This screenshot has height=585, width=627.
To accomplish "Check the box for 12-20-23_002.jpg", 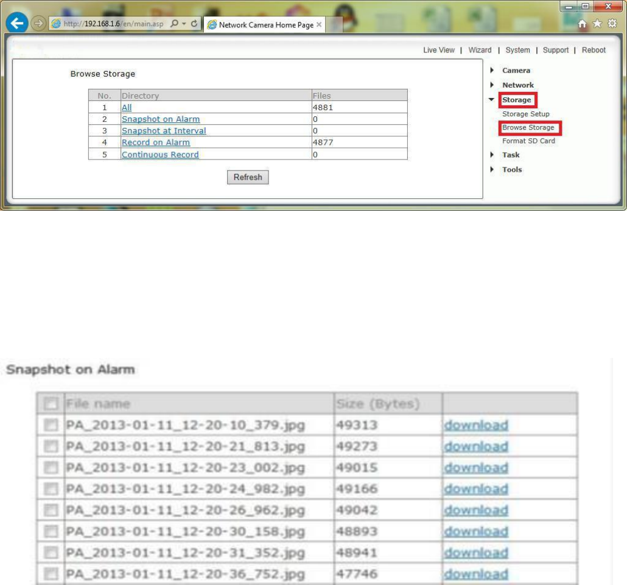I will 51,468.
